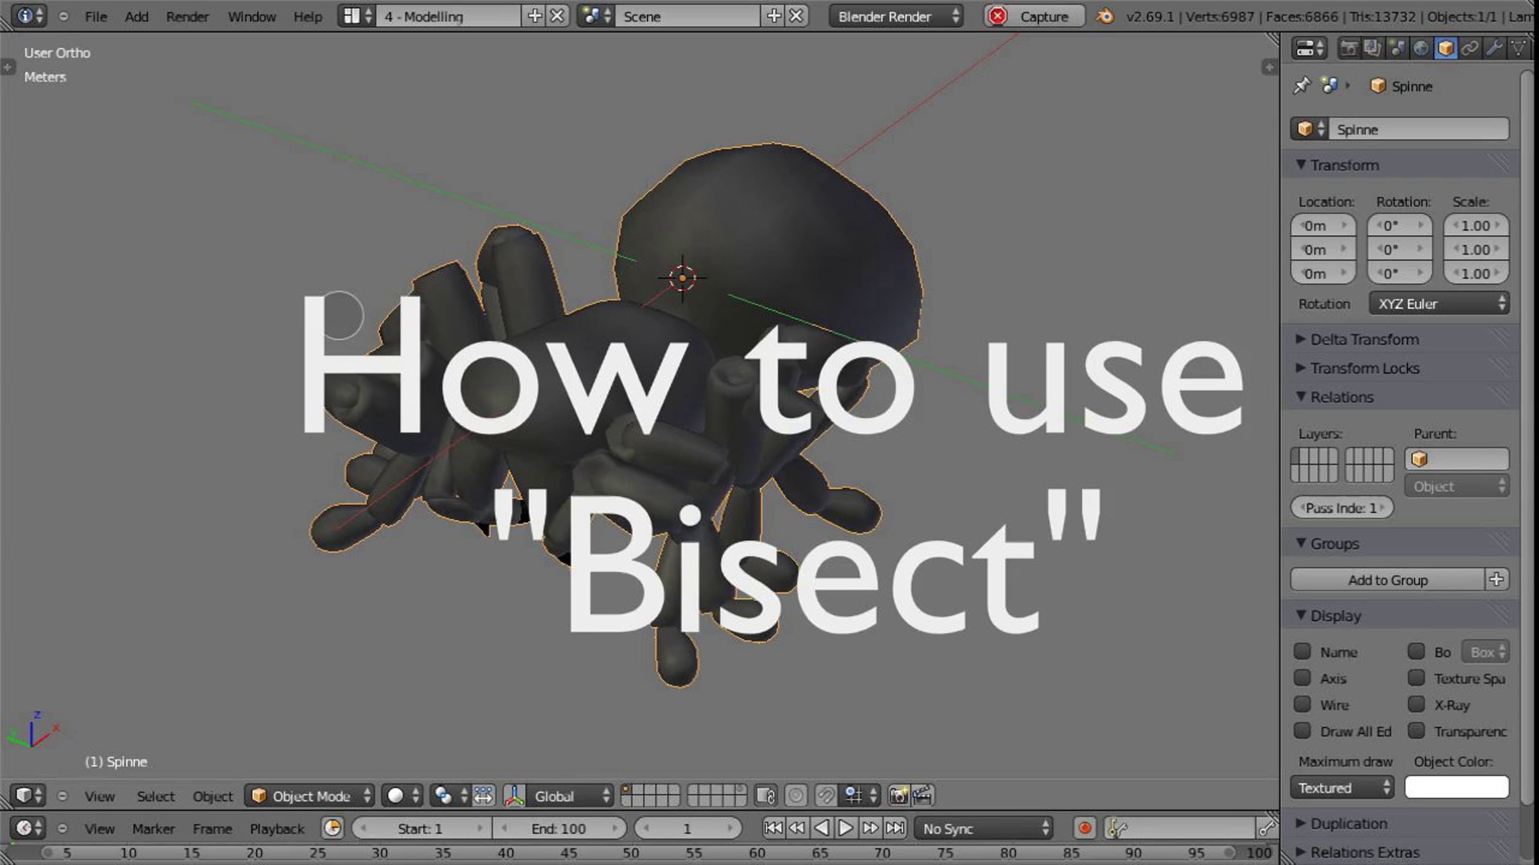1539x865 pixels.
Task: Click the Add to Group button
Action: tap(1387, 580)
